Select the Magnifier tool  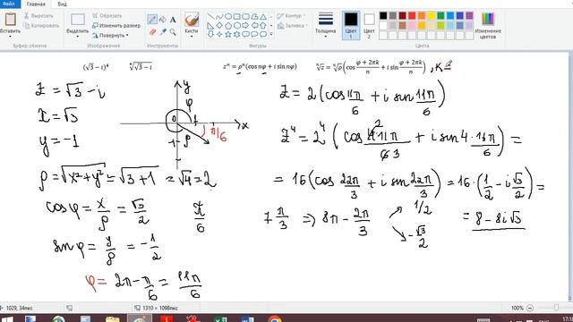(x=173, y=32)
